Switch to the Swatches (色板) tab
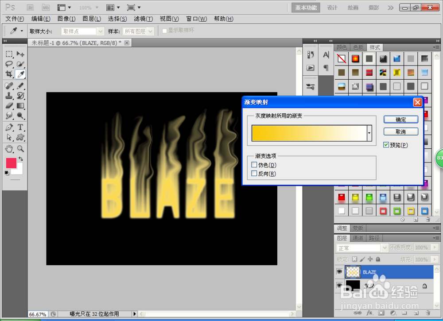The image size is (443, 321). 358,47
